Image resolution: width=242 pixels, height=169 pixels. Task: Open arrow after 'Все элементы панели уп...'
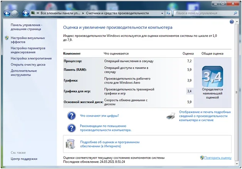pos(83,13)
